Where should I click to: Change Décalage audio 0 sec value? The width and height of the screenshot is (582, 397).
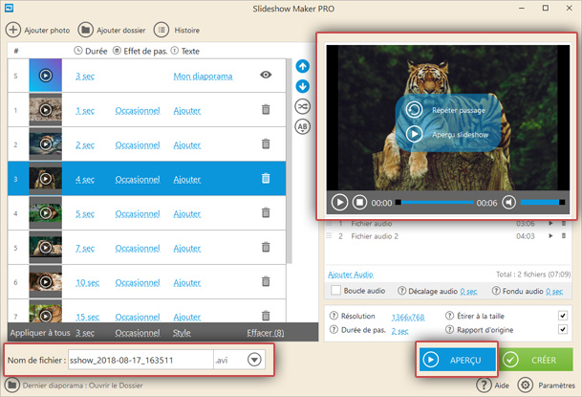click(x=469, y=292)
